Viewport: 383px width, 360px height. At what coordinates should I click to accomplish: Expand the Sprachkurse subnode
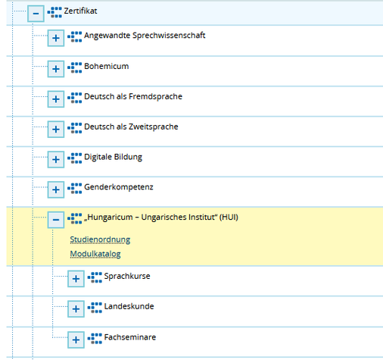tap(76, 279)
